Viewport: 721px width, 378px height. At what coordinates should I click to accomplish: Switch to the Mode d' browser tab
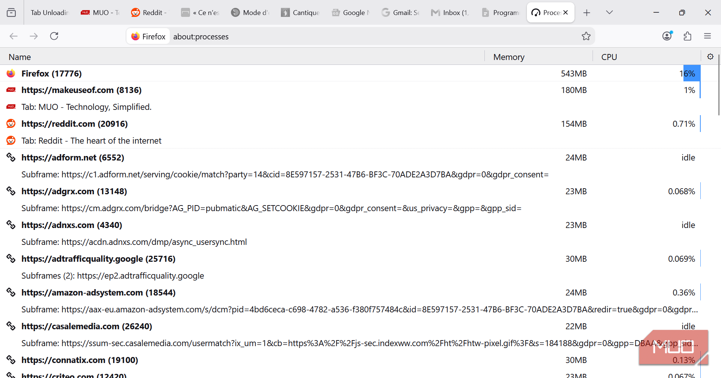[250, 12]
